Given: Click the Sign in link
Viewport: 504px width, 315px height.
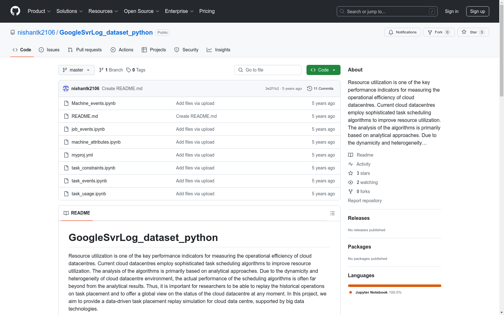Looking at the screenshot, I should pyautogui.click(x=452, y=11).
